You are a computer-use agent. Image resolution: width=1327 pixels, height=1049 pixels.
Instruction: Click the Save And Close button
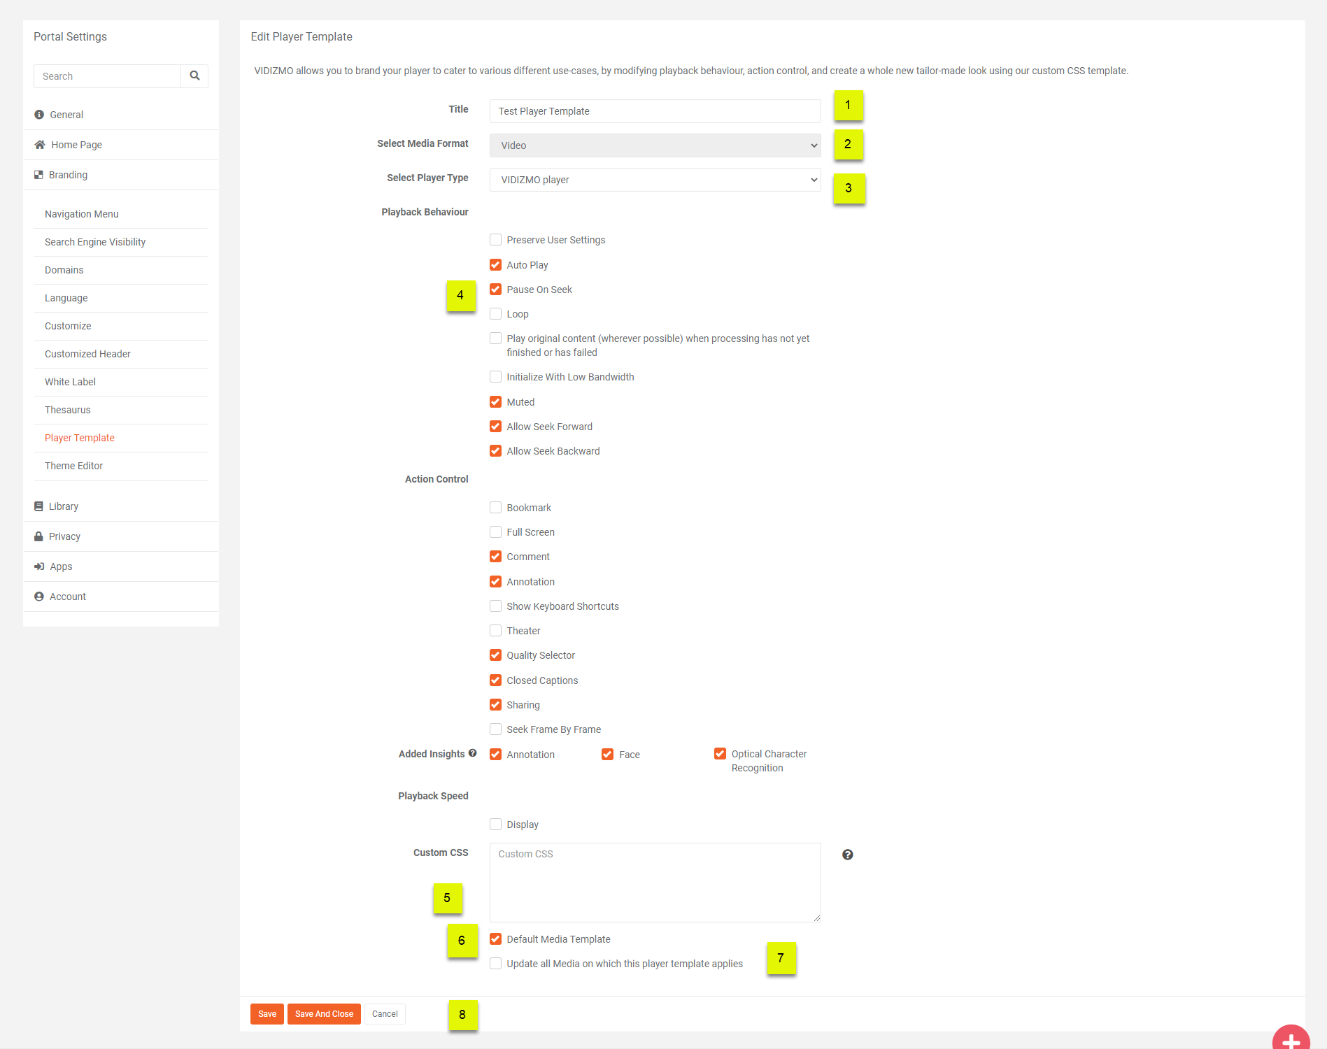pyautogui.click(x=324, y=1014)
